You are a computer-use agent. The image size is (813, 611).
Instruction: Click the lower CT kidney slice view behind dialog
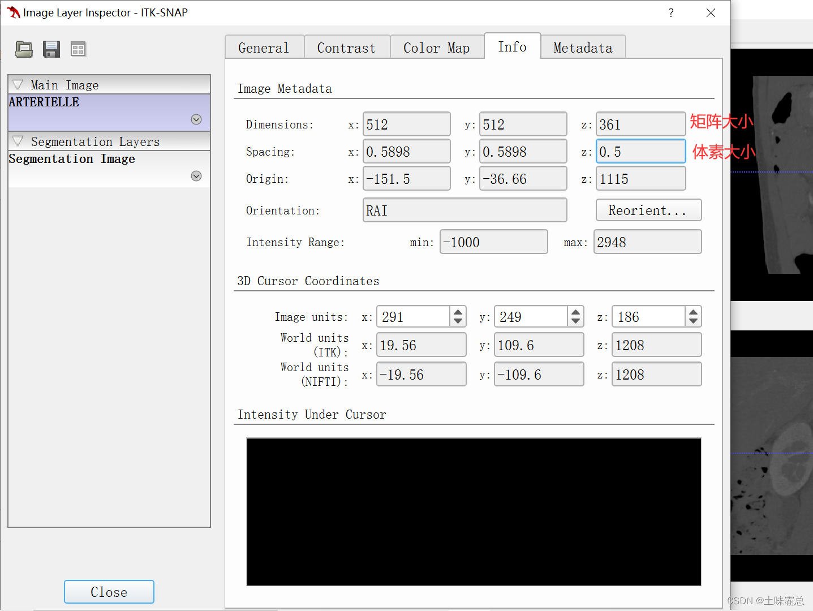click(x=772, y=456)
